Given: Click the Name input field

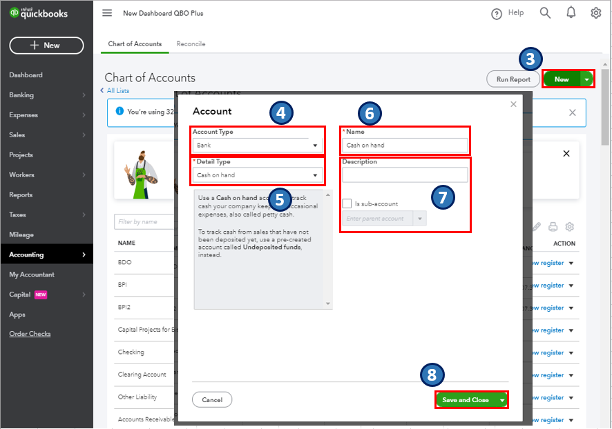Looking at the screenshot, I should [405, 146].
